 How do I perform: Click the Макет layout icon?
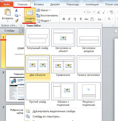[x=38, y=10]
